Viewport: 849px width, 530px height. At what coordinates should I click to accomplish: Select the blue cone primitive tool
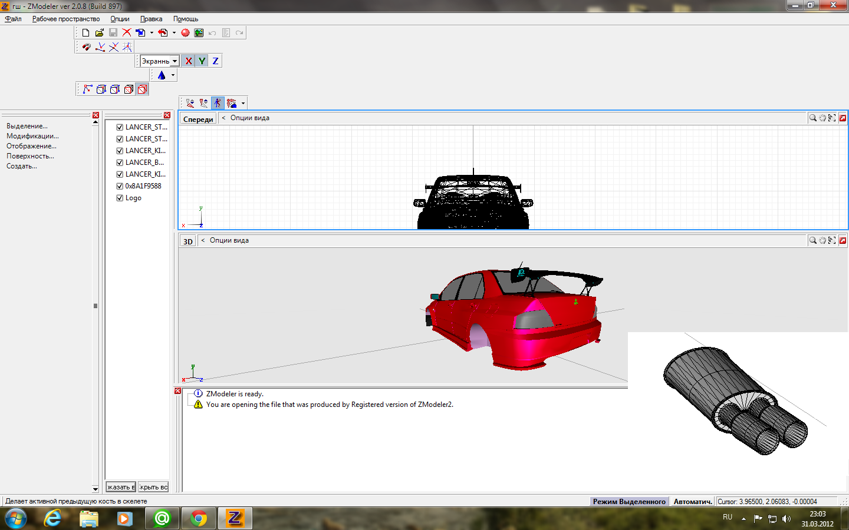pyautogui.click(x=162, y=75)
